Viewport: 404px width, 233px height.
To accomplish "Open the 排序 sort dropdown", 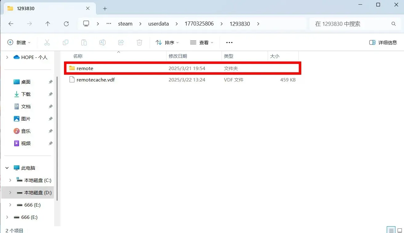I will 167,42.
